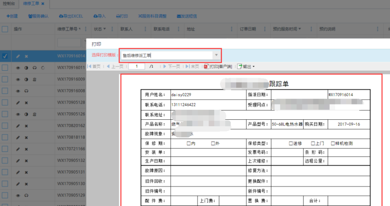Click the page number input field
This screenshot has height=206, width=390.
(x=136, y=66)
